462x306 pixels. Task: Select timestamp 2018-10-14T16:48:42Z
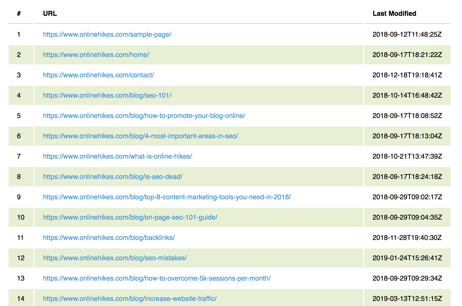tap(407, 95)
